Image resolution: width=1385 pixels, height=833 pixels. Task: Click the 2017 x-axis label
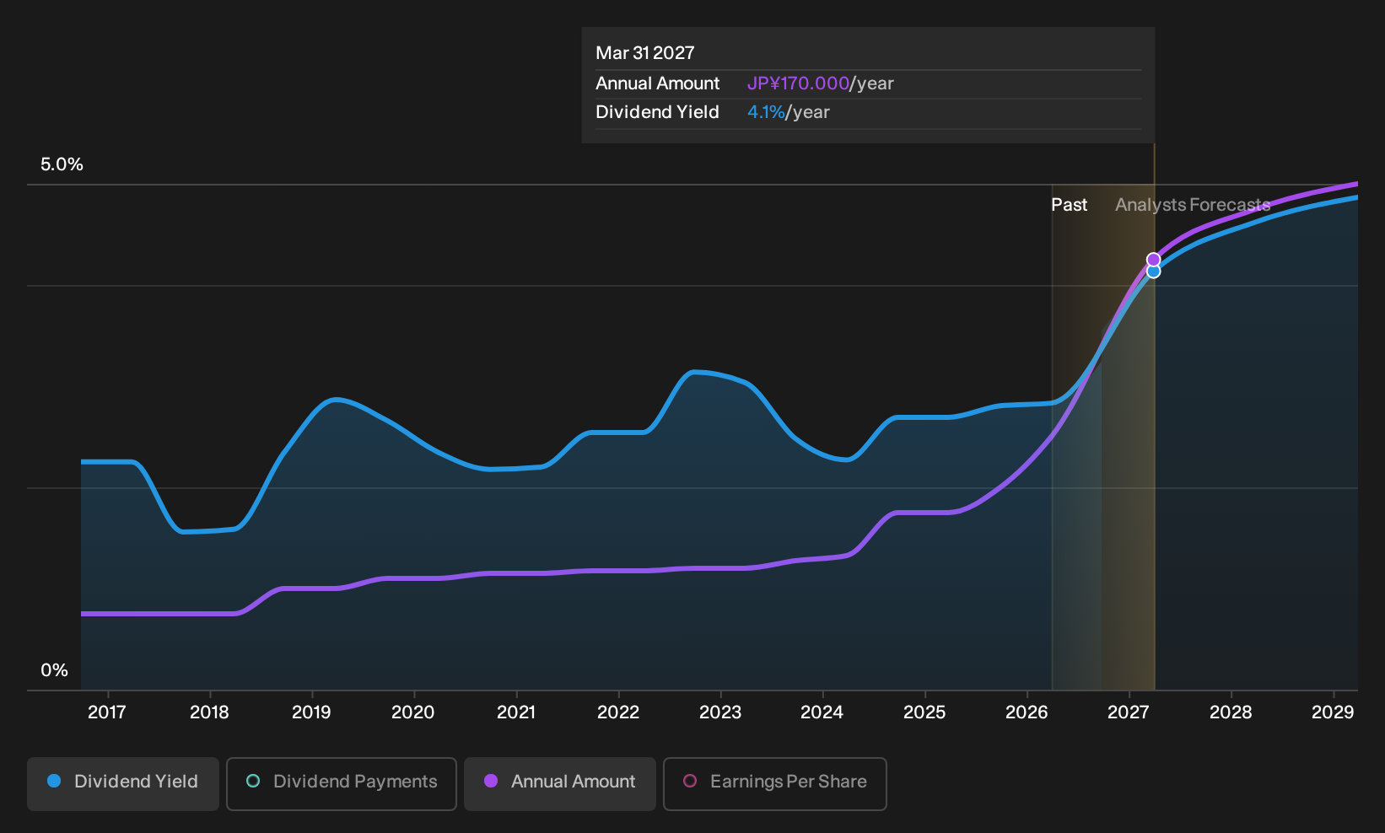[107, 712]
